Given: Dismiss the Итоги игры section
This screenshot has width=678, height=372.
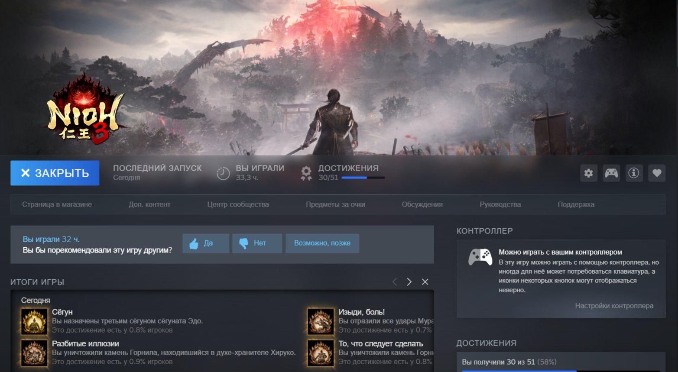Looking at the screenshot, I should tap(425, 282).
